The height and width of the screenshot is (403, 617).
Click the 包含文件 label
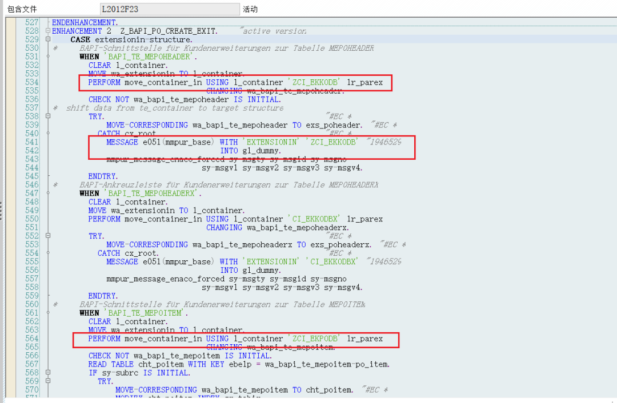tap(22, 9)
